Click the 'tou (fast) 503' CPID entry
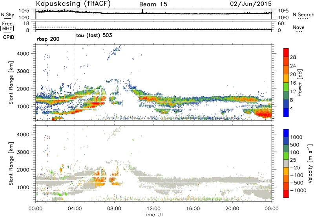This screenshot has width=314, height=217. 94,36
